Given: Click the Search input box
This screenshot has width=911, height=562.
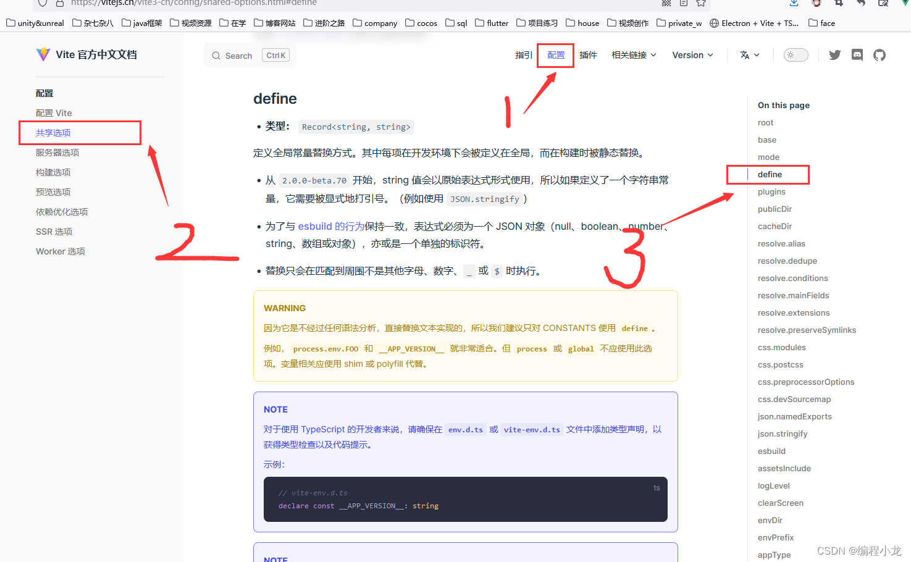Looking at the screenshot, I should click(250, 56).
